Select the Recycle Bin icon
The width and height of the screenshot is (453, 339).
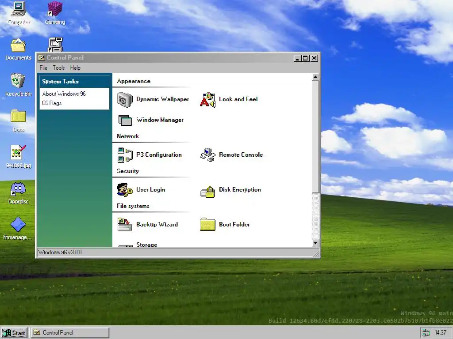coord(18,81)
